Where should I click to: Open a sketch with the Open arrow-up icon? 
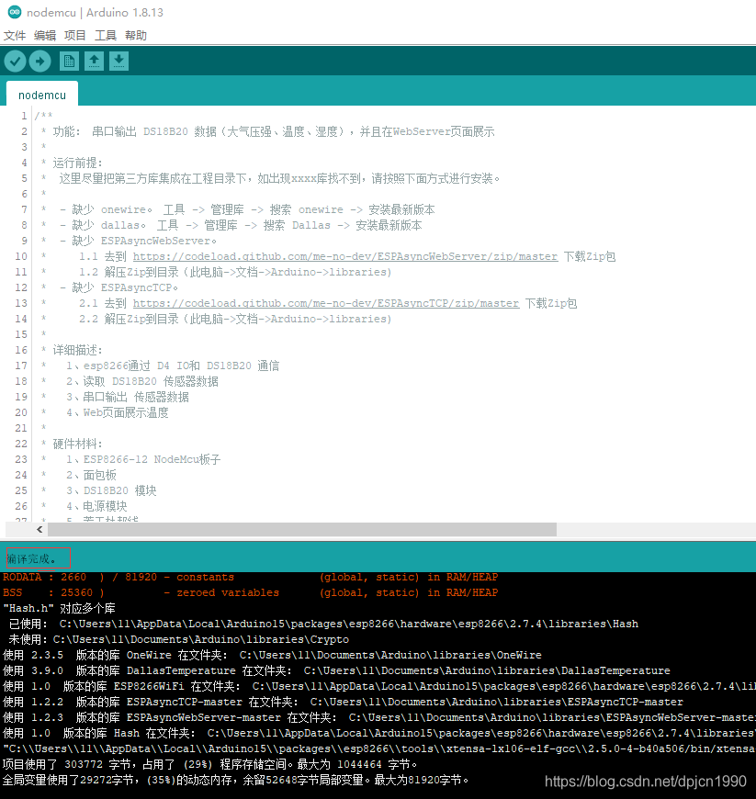(x=94, y=62)
